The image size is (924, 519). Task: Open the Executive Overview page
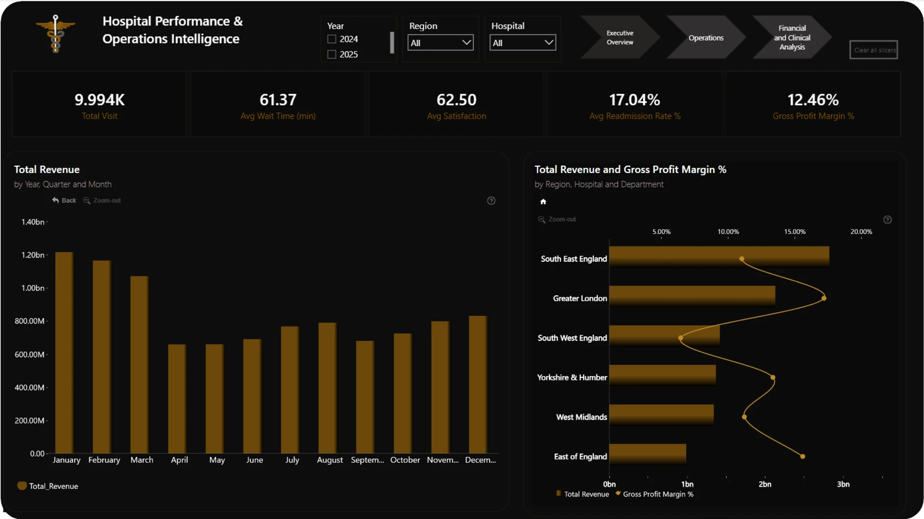point(620,37)
